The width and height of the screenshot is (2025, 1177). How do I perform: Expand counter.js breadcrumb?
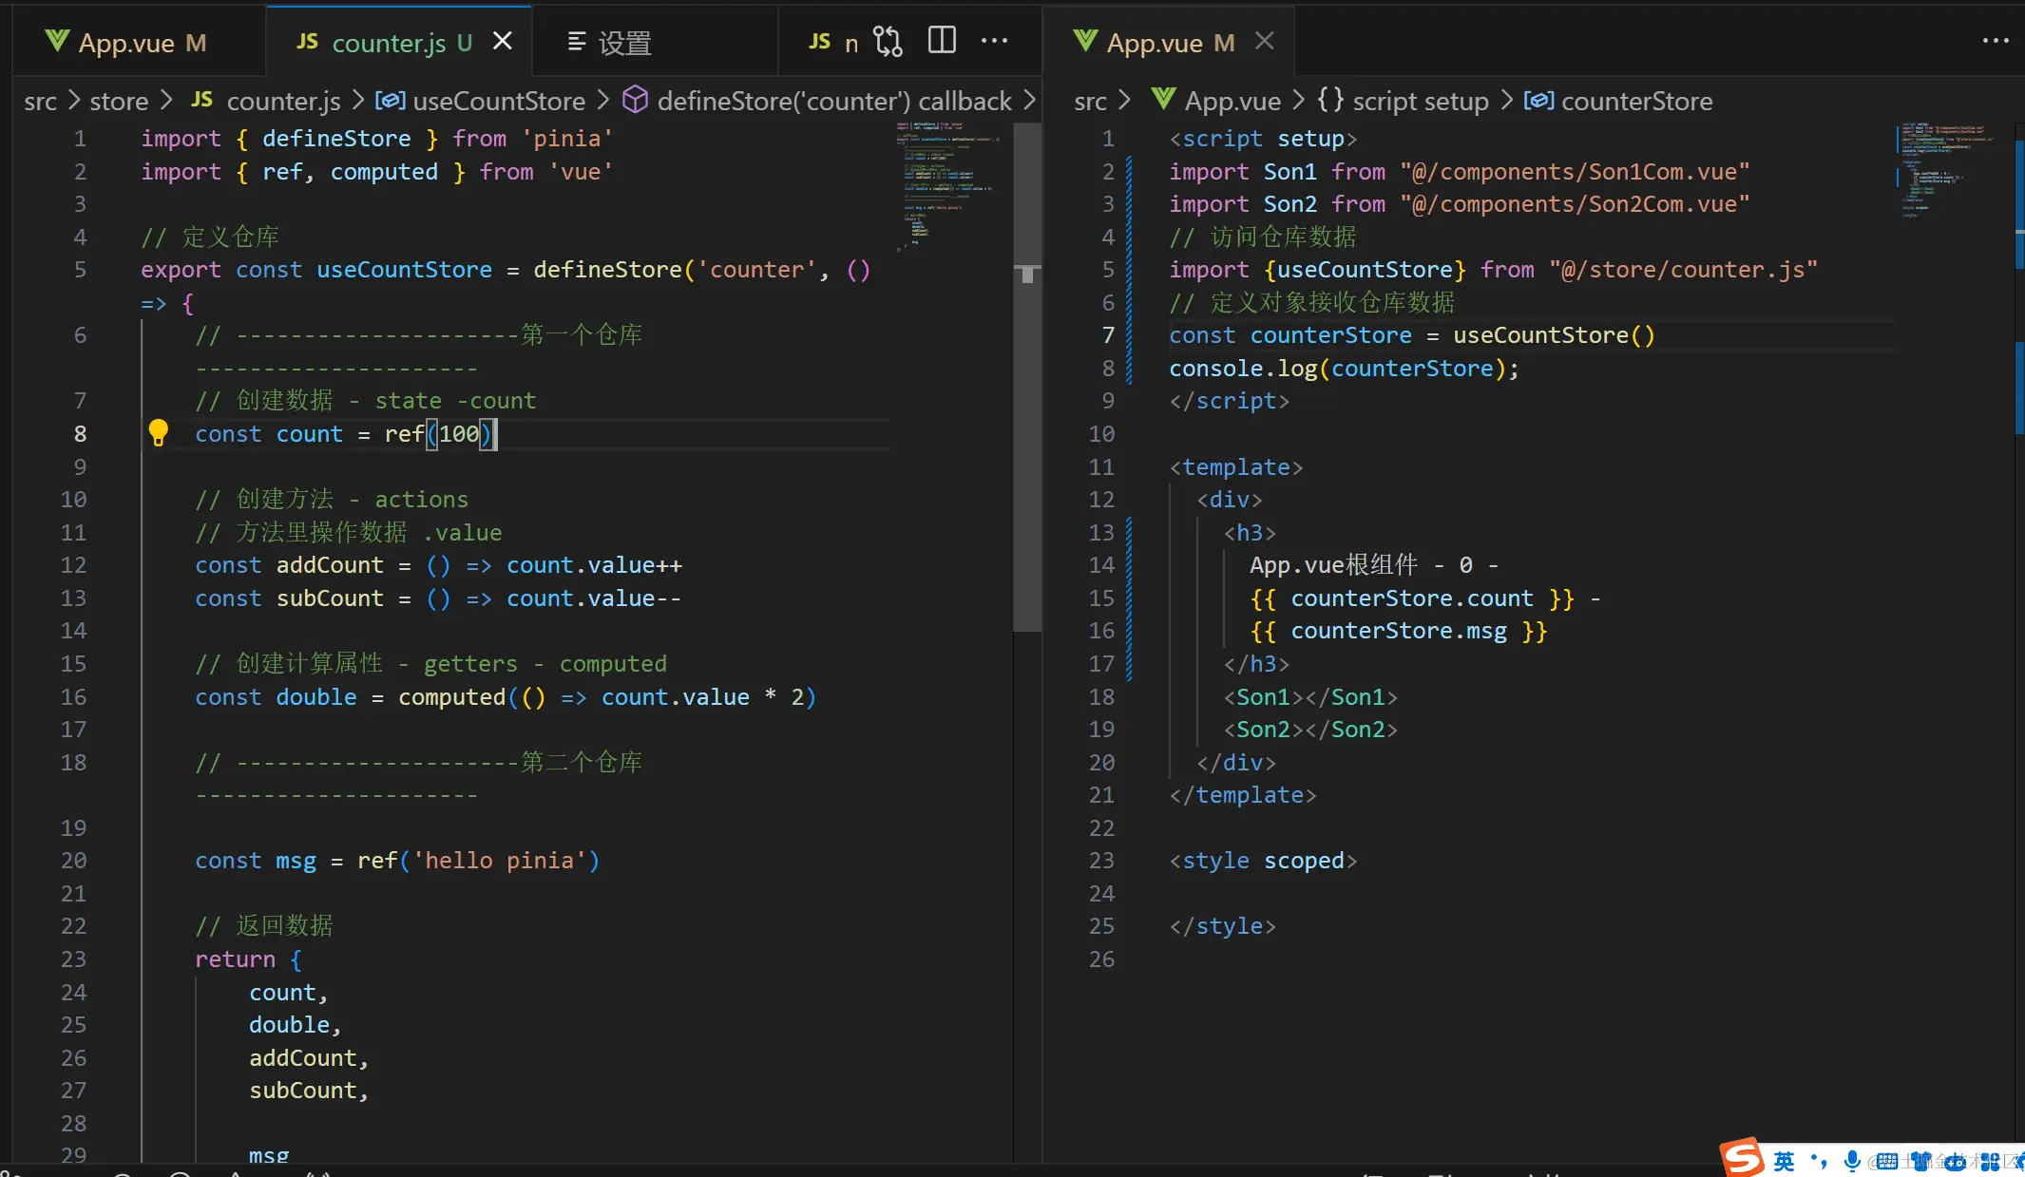(266, 101)
